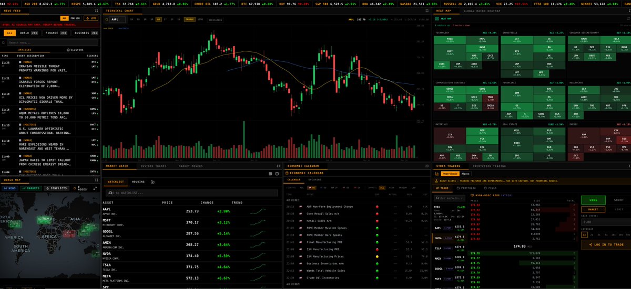Maximize the Economic Calendar panel

click(x=427, y=166)
